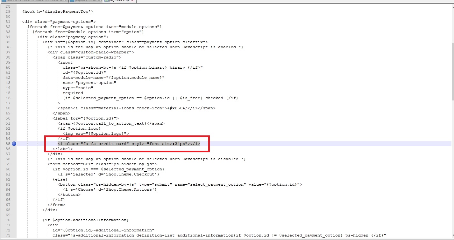The height and width of the screenshot is (240, 454).
Task: Click line number 60 in the margin
Action: coord(8,169)
